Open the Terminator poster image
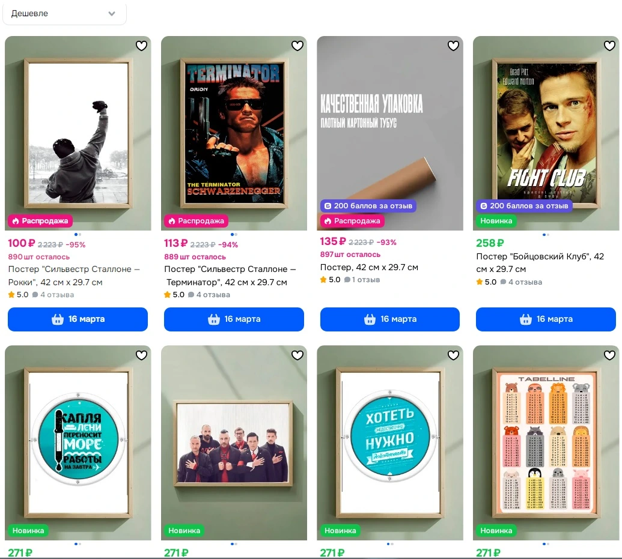Screen dimensions: 622x559 pos(234,133)
